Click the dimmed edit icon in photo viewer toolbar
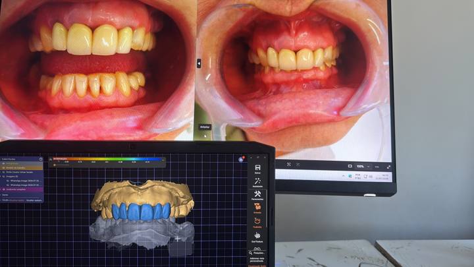Viewport: 474px width, 267px height. pos(298,165)
